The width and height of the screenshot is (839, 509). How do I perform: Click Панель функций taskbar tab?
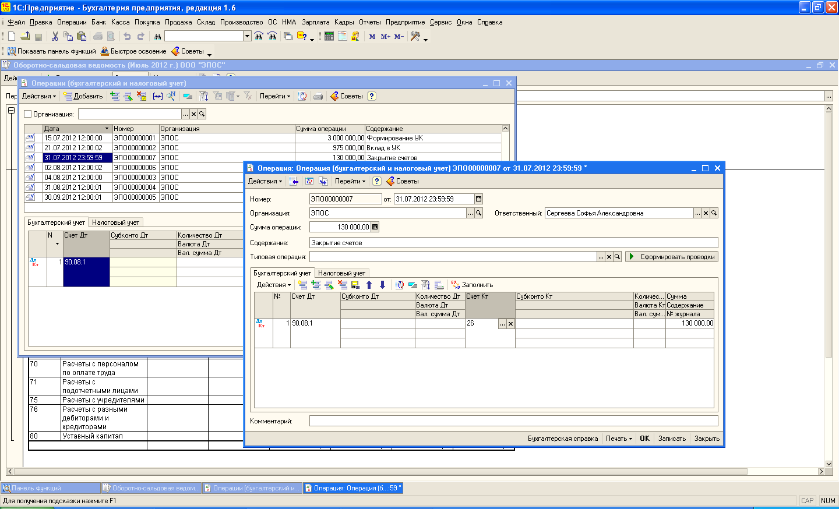coord(50,488)
